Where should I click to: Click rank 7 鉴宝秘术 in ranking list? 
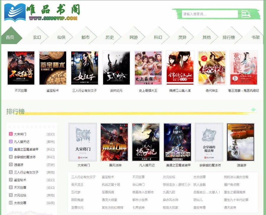[20, 180]
